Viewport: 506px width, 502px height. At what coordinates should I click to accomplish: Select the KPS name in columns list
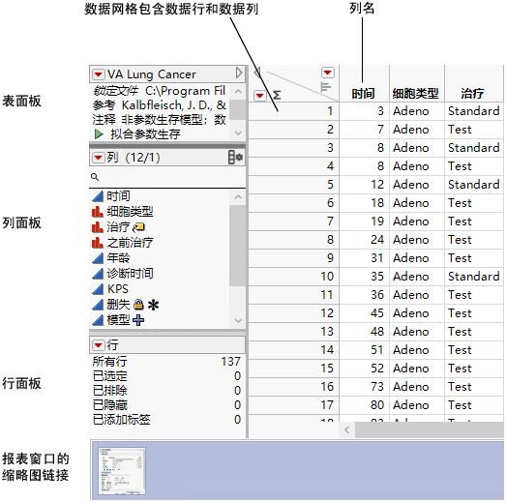tap(118, 289)
